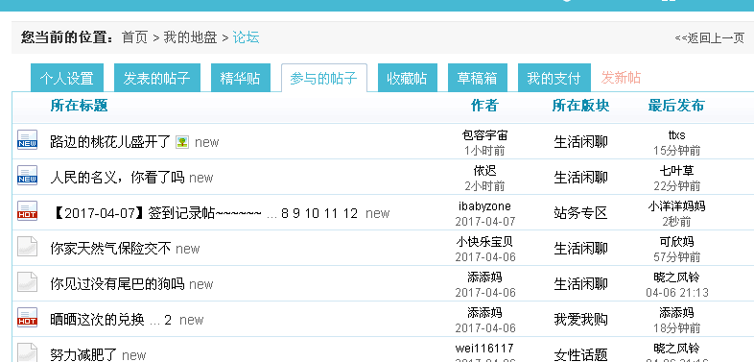Open 女性话题 board link
Viewport: 754px width, 362px height.
click(581, 355)
